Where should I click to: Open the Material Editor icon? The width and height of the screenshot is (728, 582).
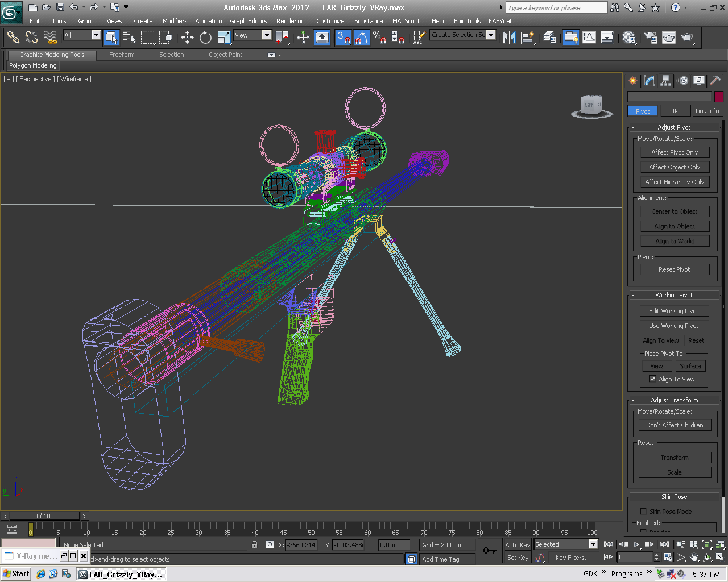(x=629, y=38)
